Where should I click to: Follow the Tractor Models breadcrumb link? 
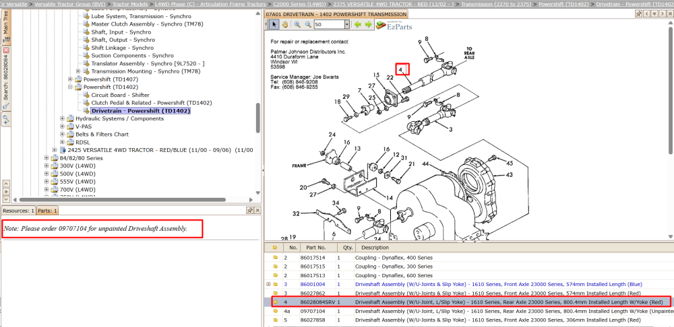tap(130, 3)
